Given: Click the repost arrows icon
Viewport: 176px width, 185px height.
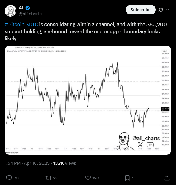Looking at the screenshot, I should [x=49, y=178].
